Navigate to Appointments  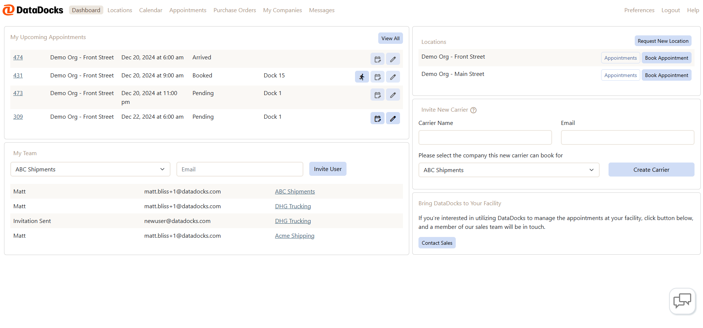[x=188, y=10]
